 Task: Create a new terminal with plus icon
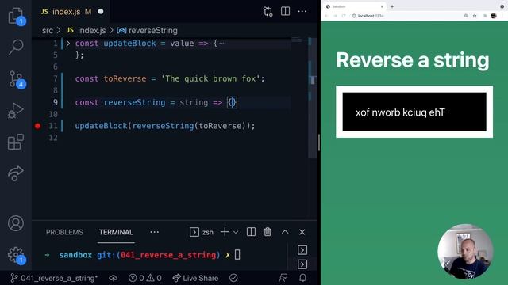click(225, 232)
